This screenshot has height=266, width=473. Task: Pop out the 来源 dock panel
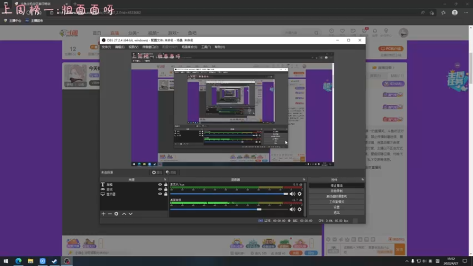coord(165,180)
